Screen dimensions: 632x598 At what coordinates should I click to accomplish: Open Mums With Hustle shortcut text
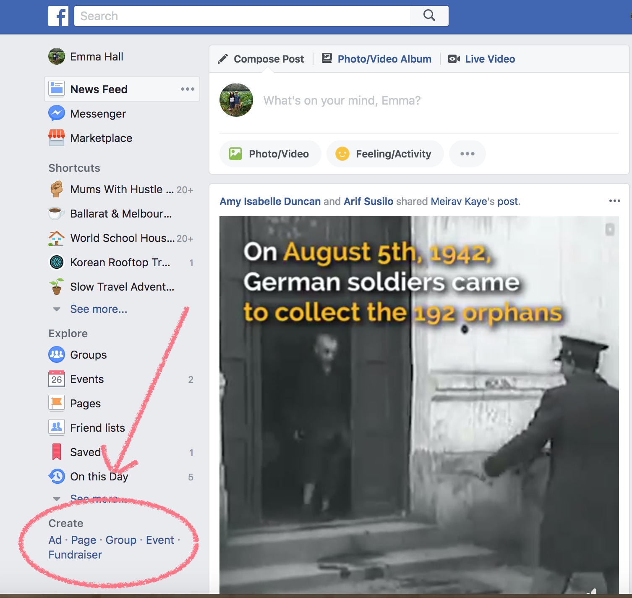122,189
